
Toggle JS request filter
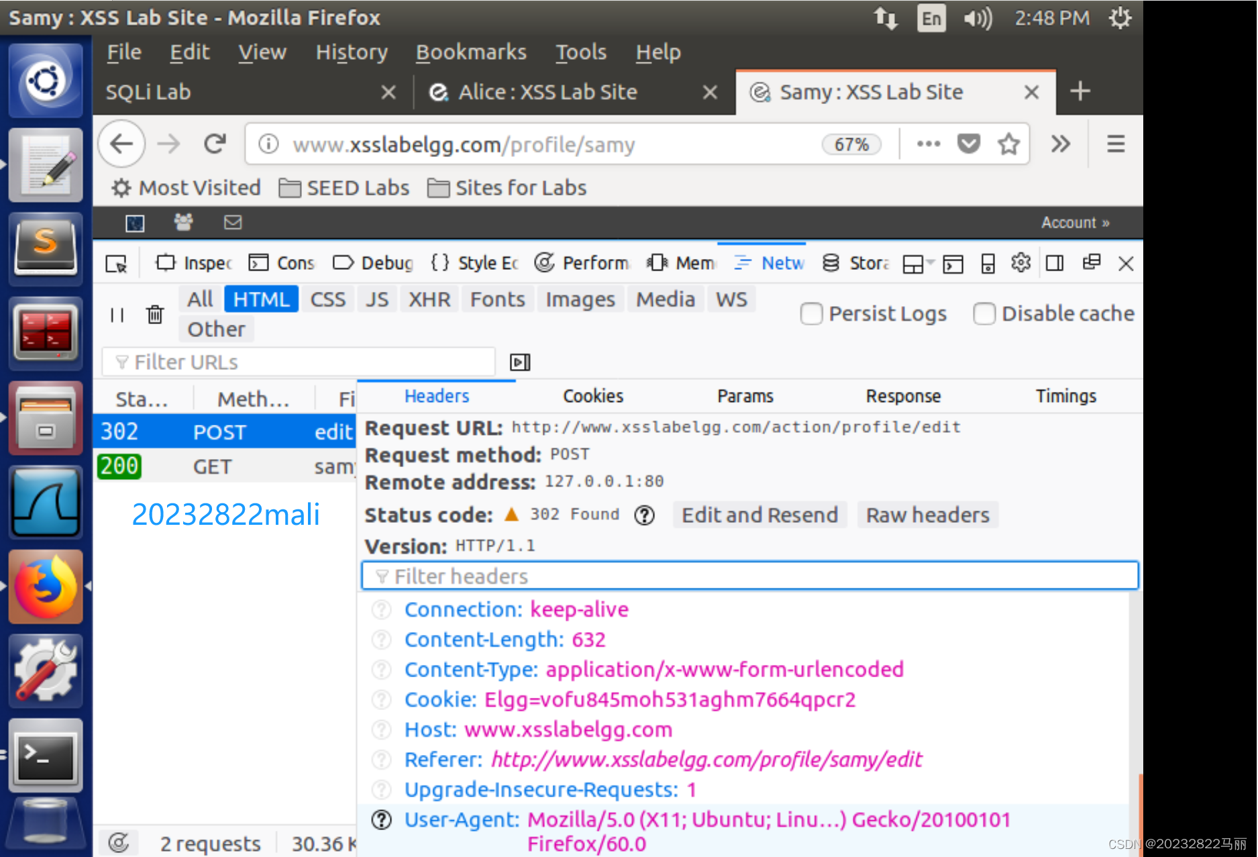coord(376,299)
